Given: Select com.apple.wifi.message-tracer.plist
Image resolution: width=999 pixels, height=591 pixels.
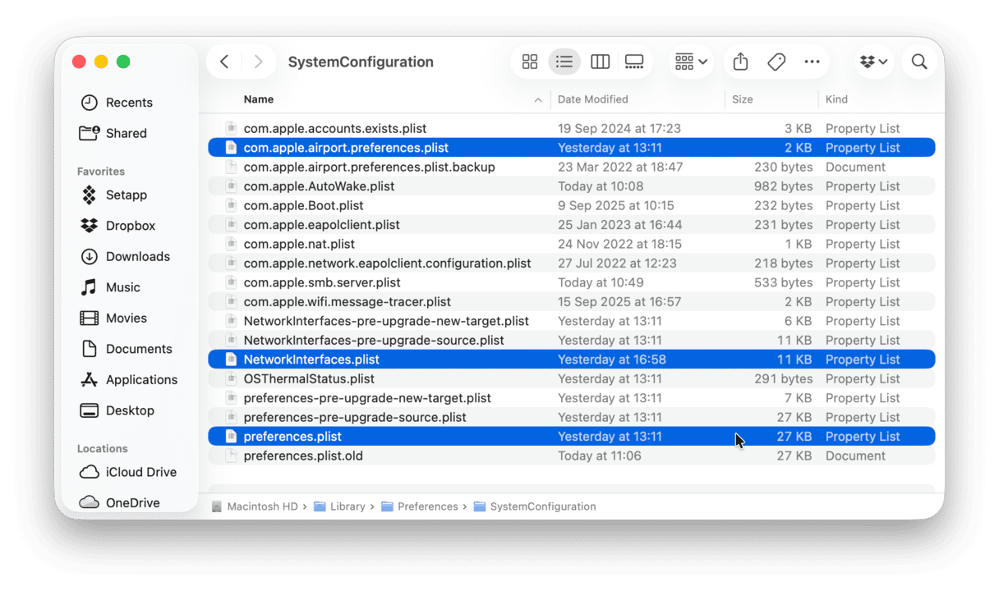Looking at the screenshot, I should [x=571, y=302].
